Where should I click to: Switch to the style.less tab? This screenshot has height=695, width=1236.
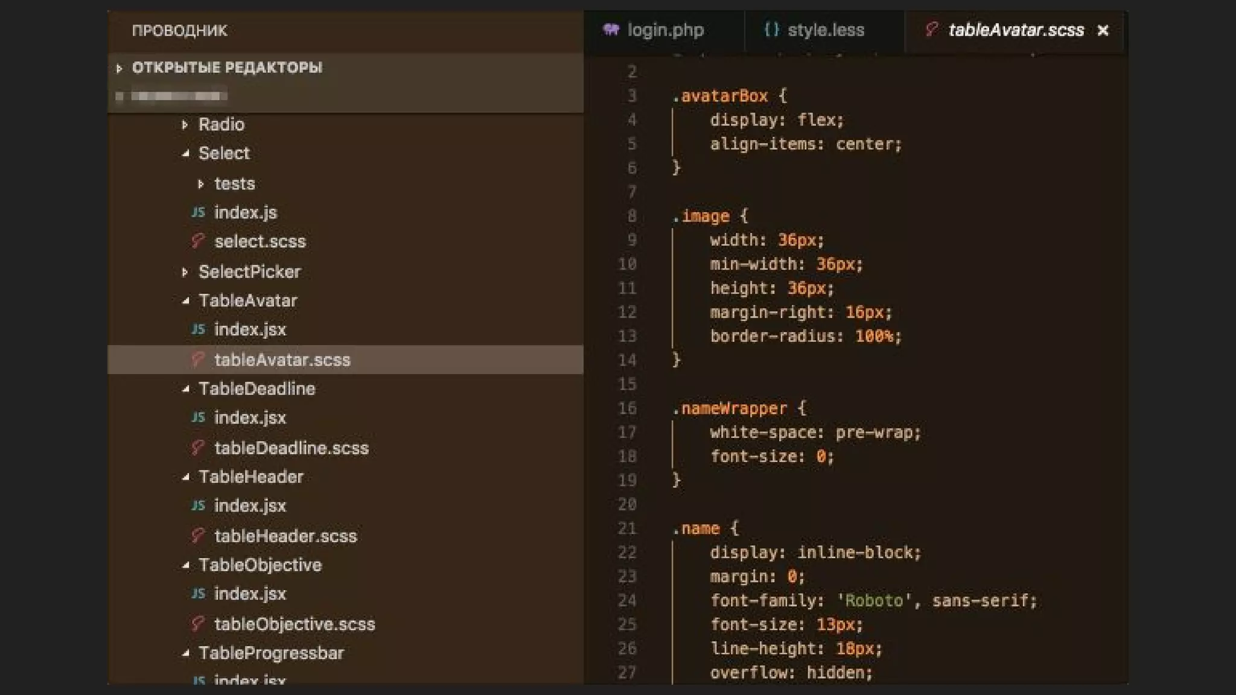[826, 30]
